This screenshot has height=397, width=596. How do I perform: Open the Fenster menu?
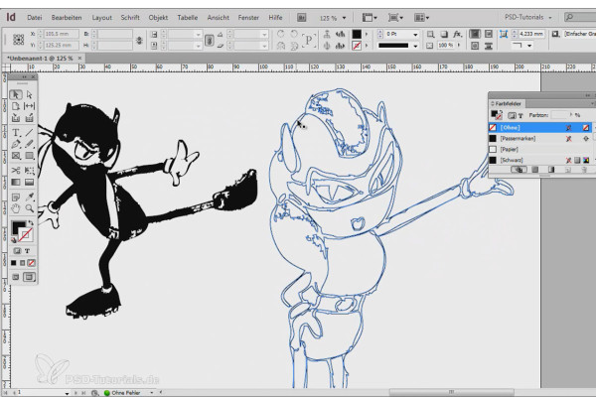248,18
